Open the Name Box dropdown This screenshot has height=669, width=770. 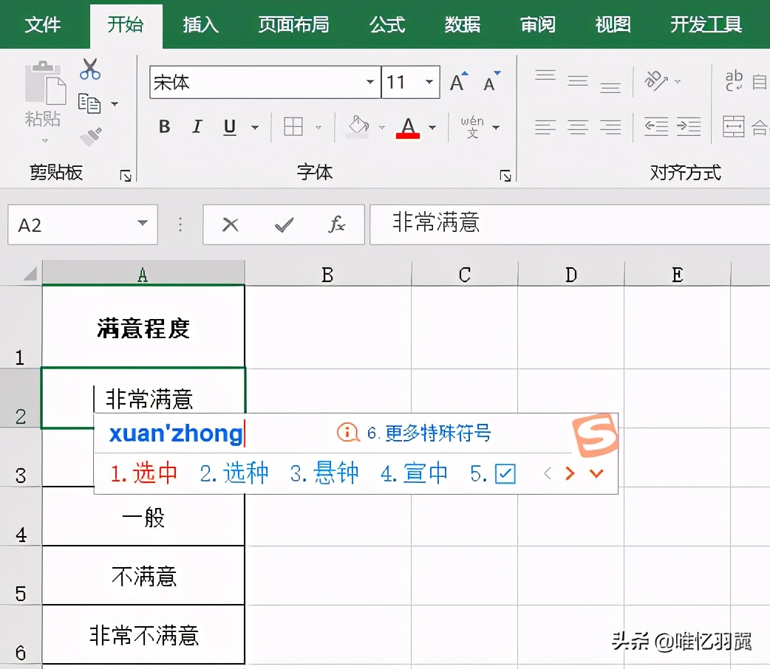[143, 223]
